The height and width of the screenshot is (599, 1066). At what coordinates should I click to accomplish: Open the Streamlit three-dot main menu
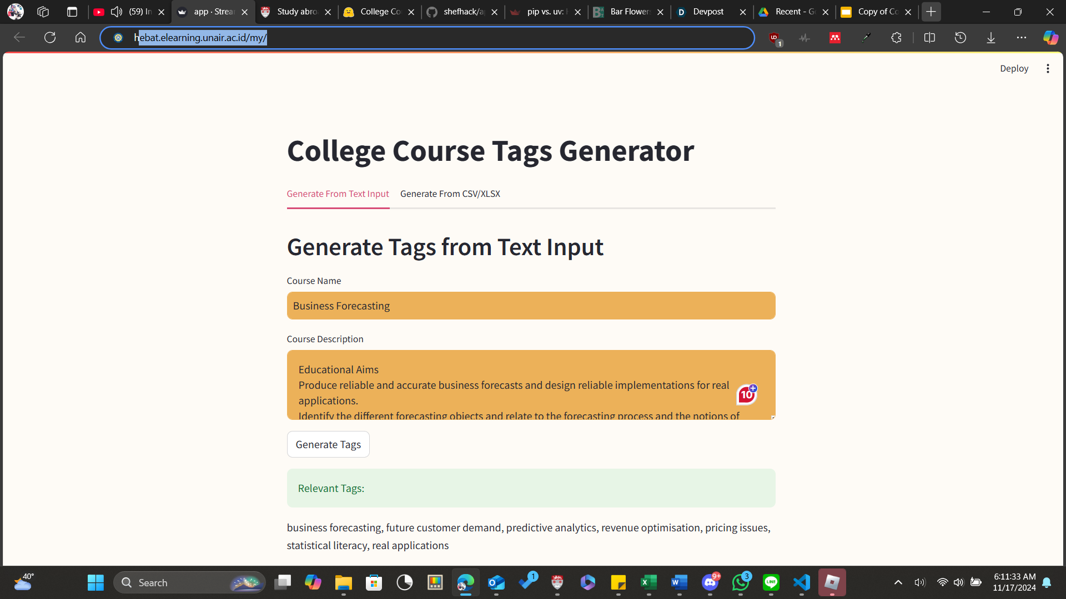coord(1048,68)
